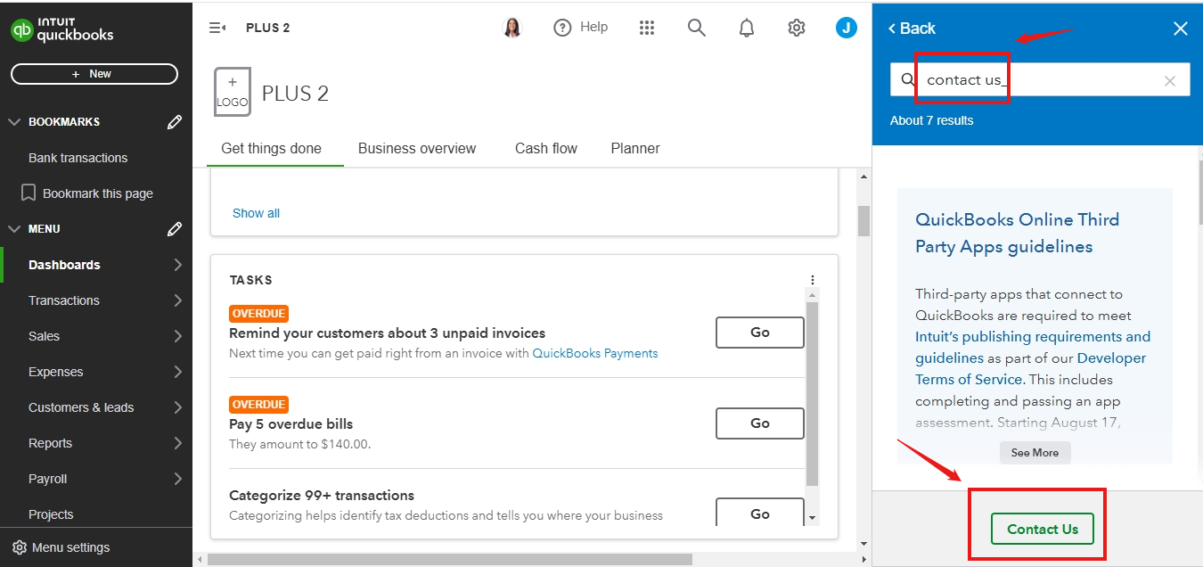Open notifications bell icon
The image size is (1203, 567).
[x=747, y=28]
